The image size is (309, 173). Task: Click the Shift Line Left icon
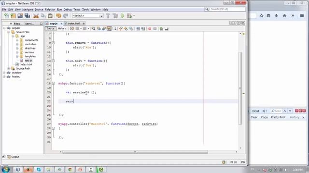138,29
